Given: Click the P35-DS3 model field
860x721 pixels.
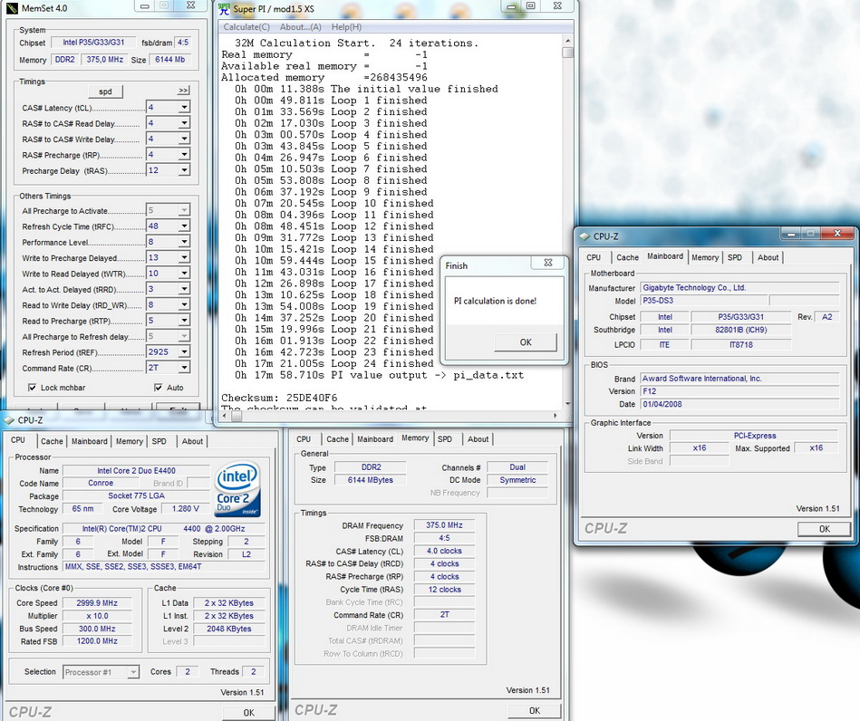Looking at the screenshot, I should coord(704,301).
